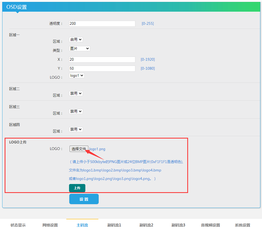Click the [0-1080] range hint text

pos(148,69)
